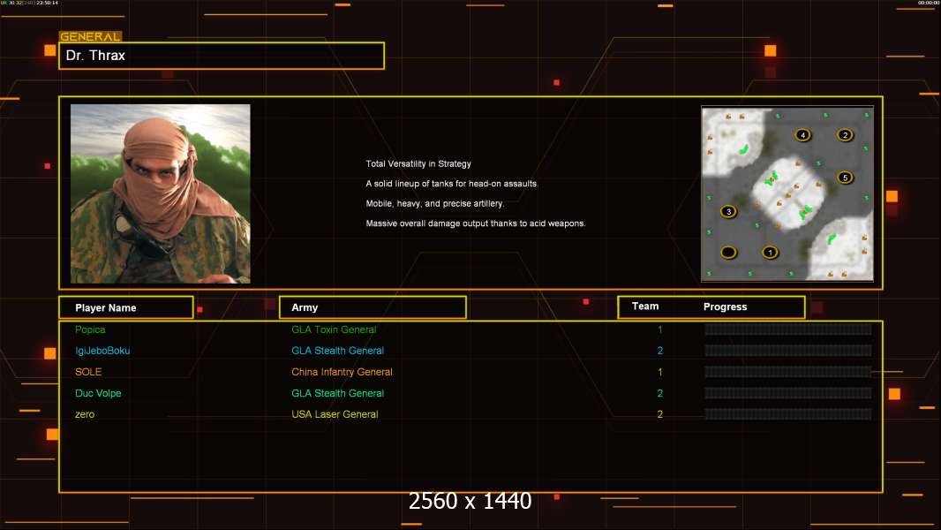Click the USA Laser General army entry
This screenshot has width=941, height=530.
tap(335, 414)
